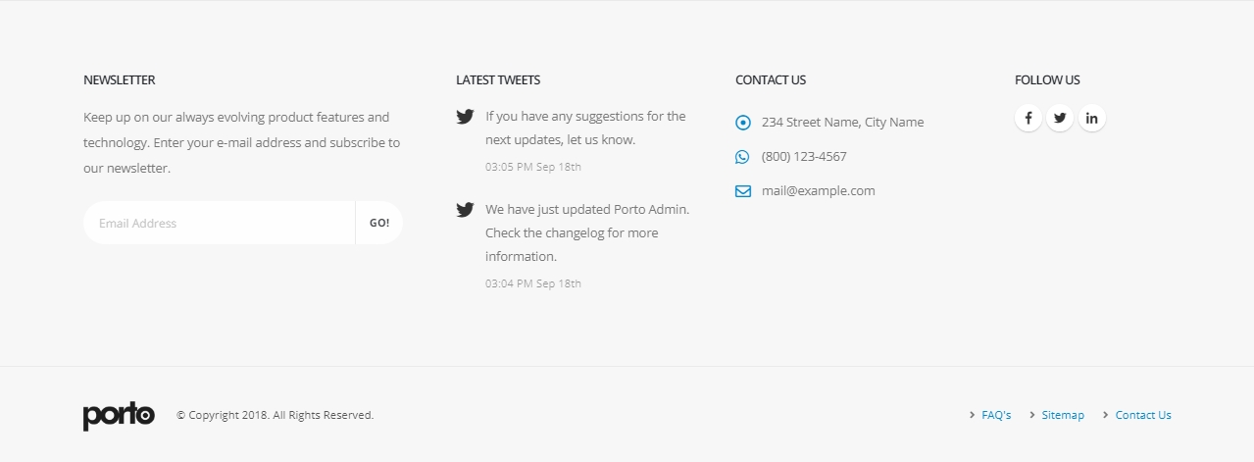Click the chevron before Sitemap

coord(1032,415)
